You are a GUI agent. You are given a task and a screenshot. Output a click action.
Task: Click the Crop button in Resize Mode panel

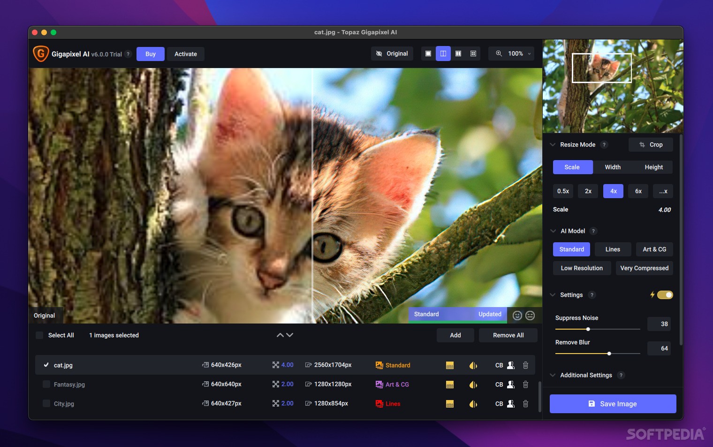coord(651,144)
